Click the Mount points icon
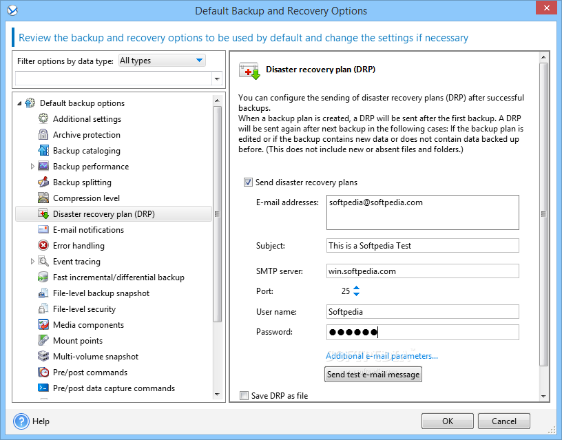This screenshot has width=562, height=440. click(x=43, y=340)
